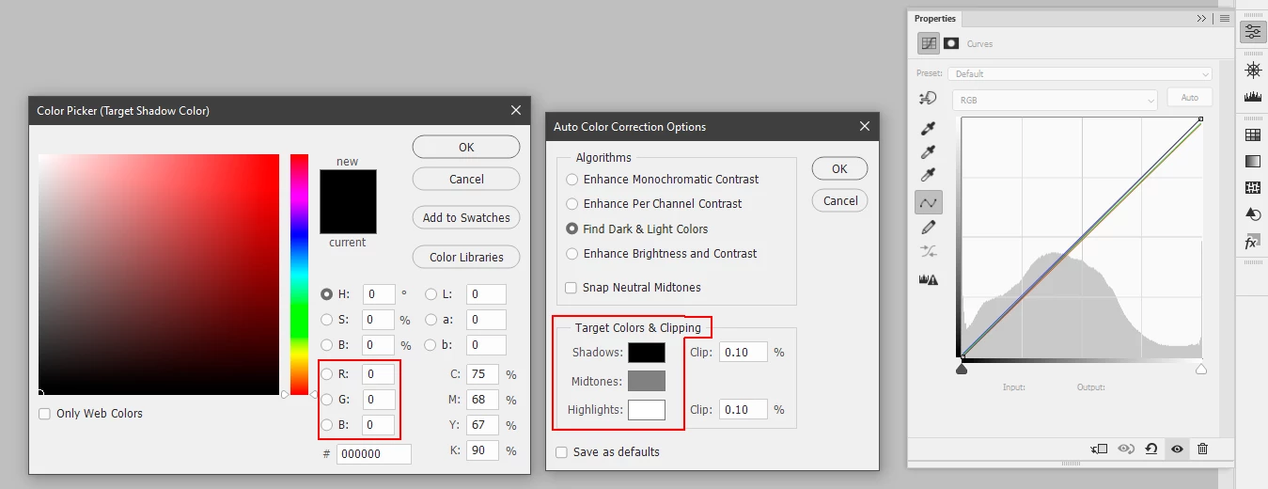Click the clip to layer icon
This screenshot has height=489, width=1268.
click(x=1100, y=450)
